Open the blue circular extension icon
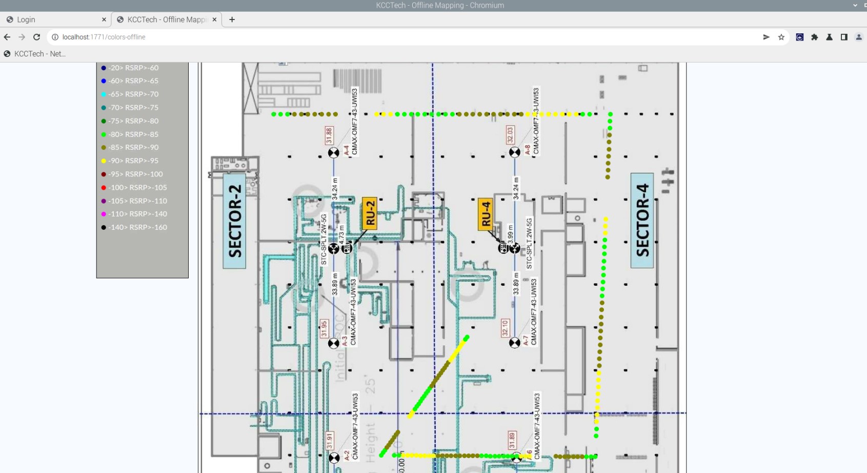The image size is (867, 473). point(799,37)
